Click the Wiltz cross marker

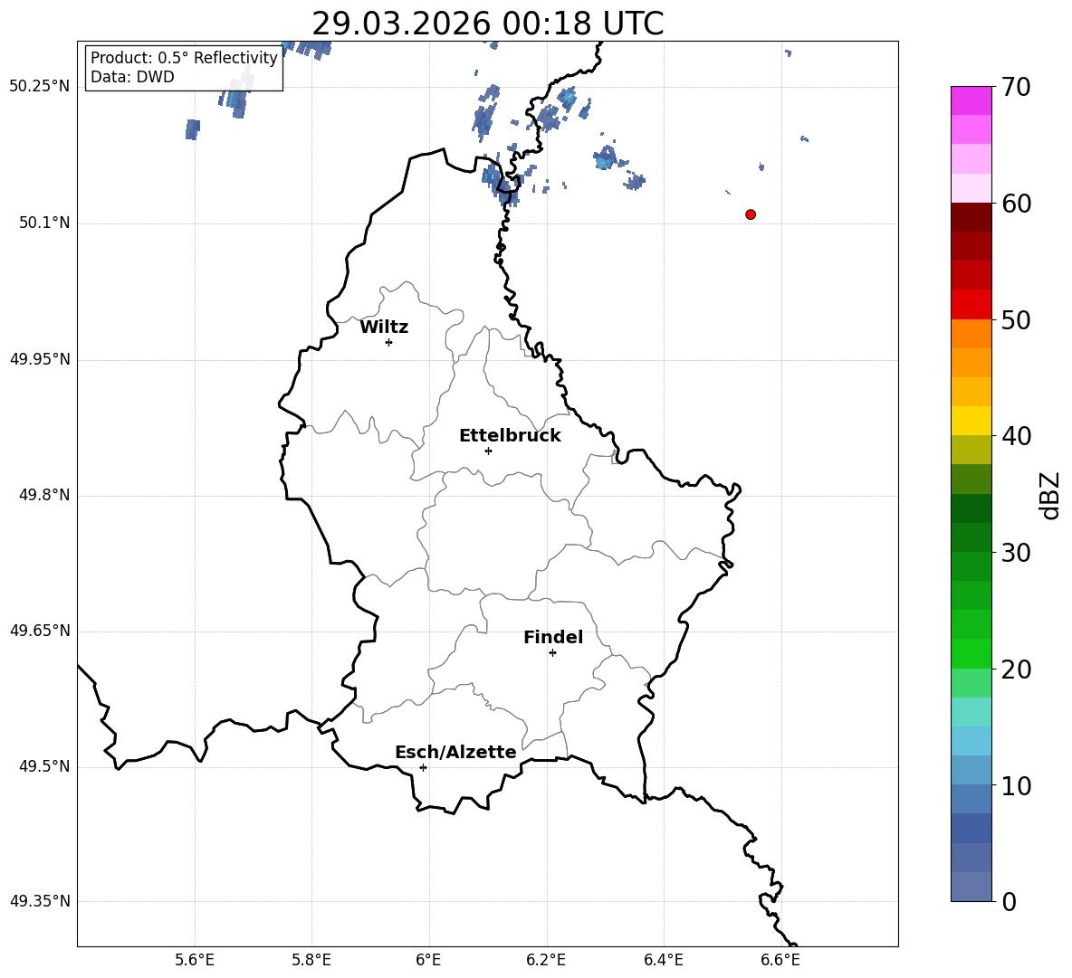click(x=389, y=342)
